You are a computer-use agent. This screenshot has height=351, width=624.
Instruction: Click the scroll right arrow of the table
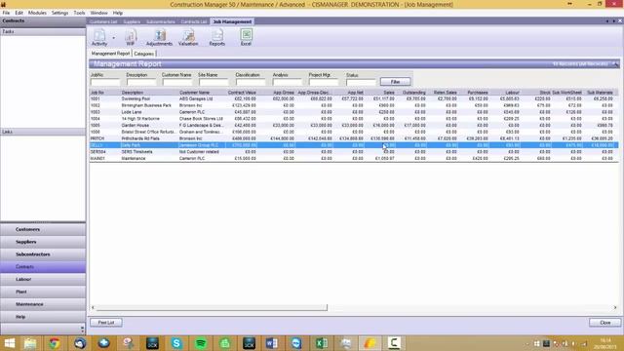tap(615, 307)
